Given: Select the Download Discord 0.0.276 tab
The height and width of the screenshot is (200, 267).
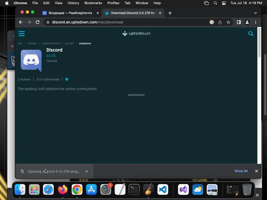Looking at the screenshot, I should [133, 13].
